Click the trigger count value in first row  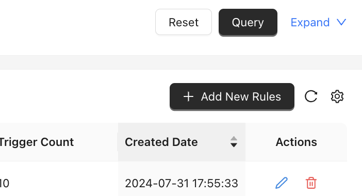5,183
